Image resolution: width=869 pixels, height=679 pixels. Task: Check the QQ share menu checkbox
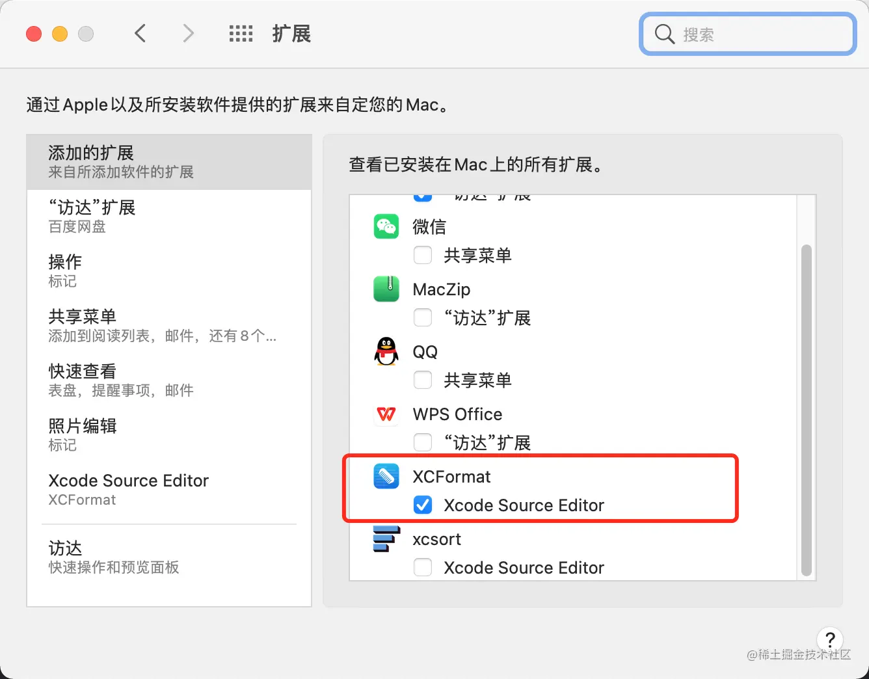423,380
